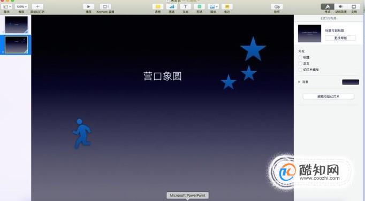Expand the Background disclosure triangle

[x=299, y=82]
